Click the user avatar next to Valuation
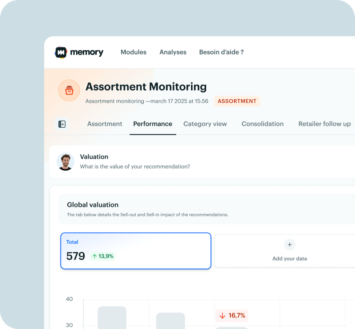 coord(66,162)
